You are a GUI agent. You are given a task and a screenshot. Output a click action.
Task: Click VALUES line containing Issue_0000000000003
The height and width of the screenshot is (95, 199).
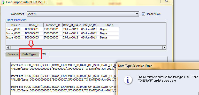(x=64, y=90)
